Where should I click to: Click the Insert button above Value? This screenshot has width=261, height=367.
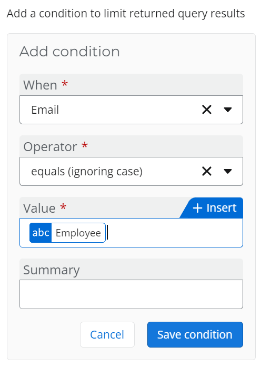pyautogui.click(x=212, y=208)
